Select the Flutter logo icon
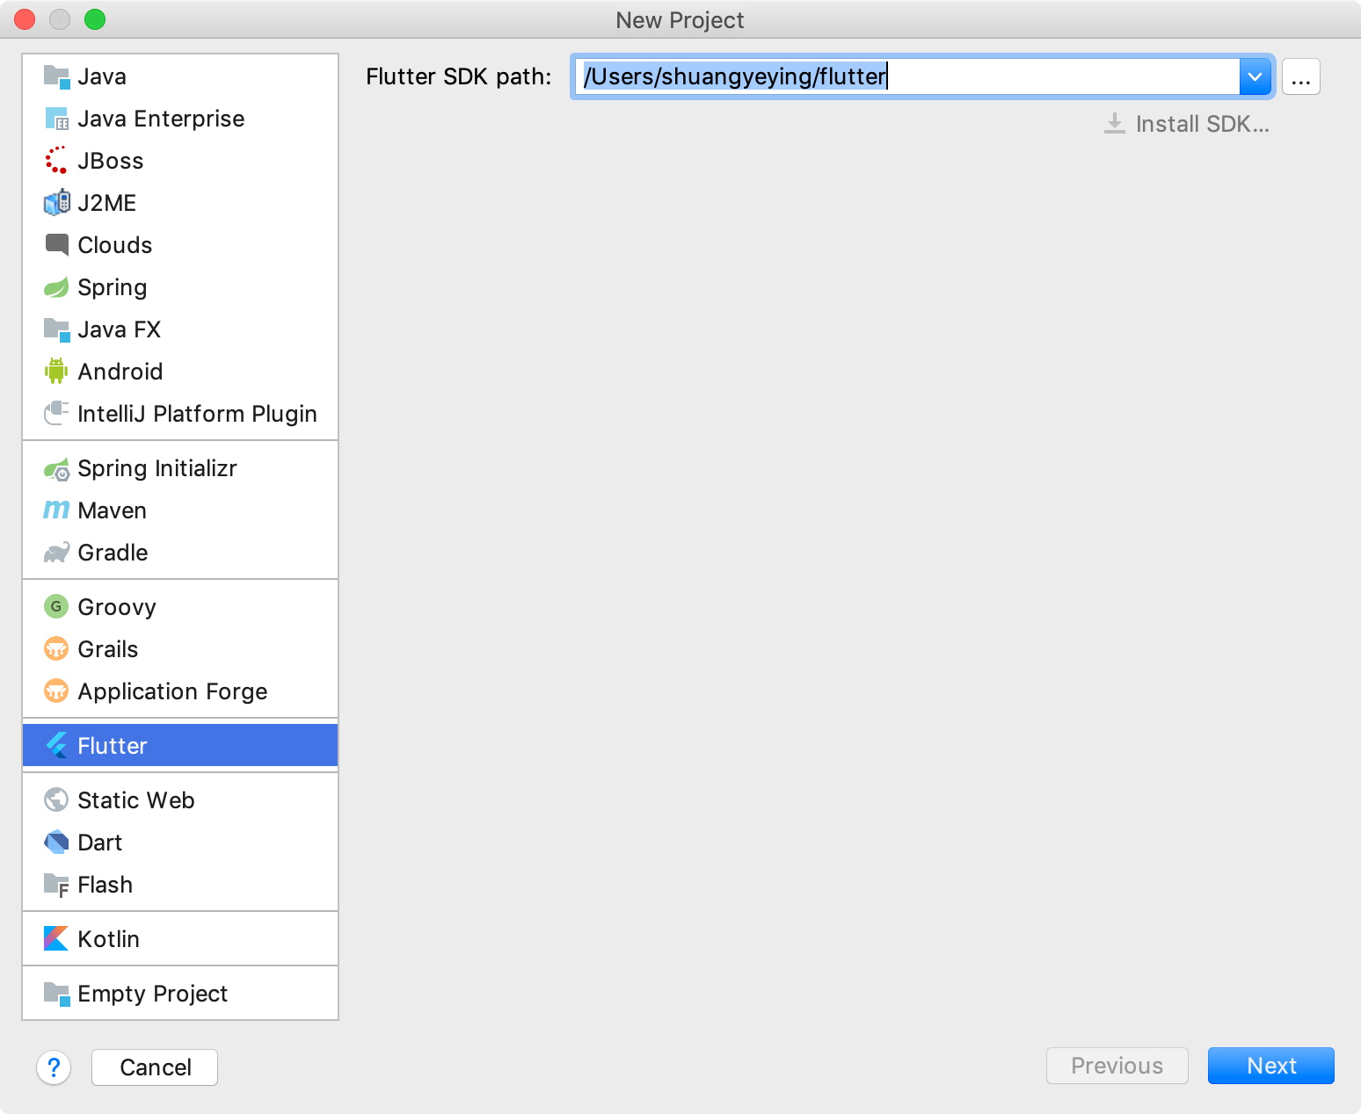This screenshot has height=1114, width=1361. (56, 746)
